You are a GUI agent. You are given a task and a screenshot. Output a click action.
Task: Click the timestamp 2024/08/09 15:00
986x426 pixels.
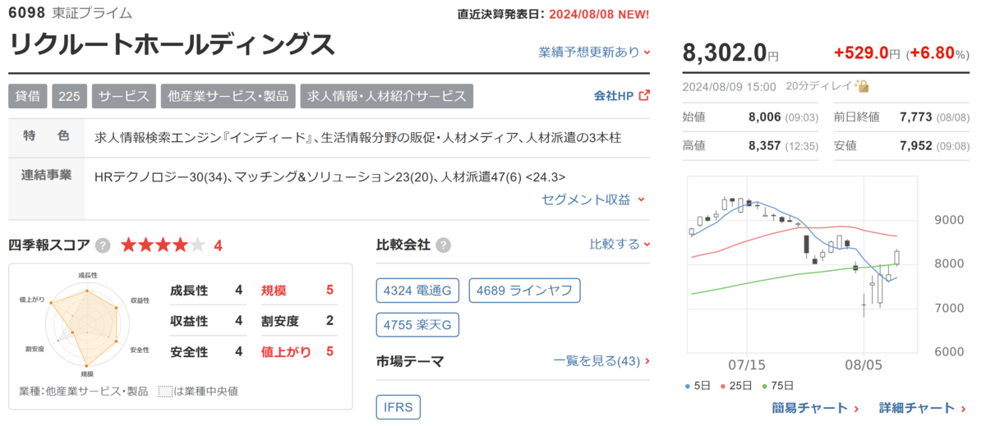729,85
